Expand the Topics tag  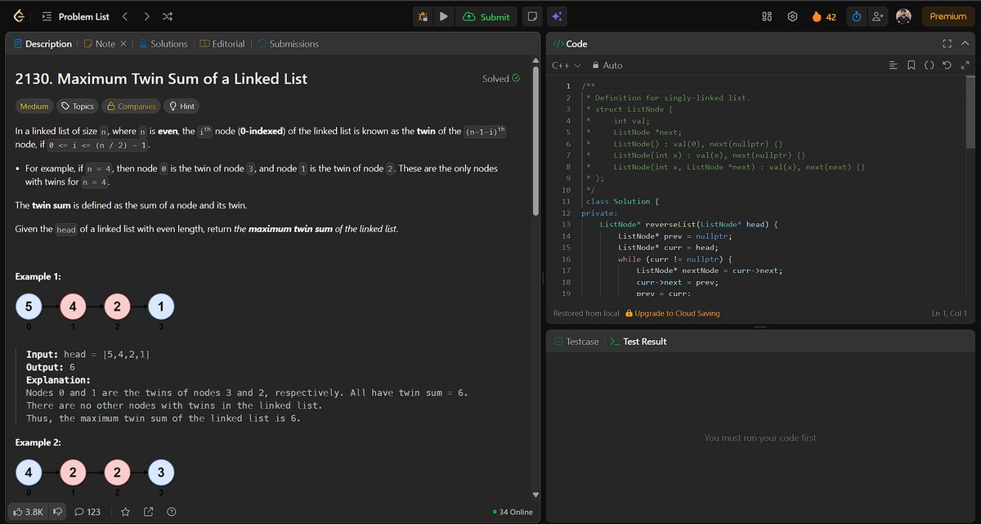78,106
